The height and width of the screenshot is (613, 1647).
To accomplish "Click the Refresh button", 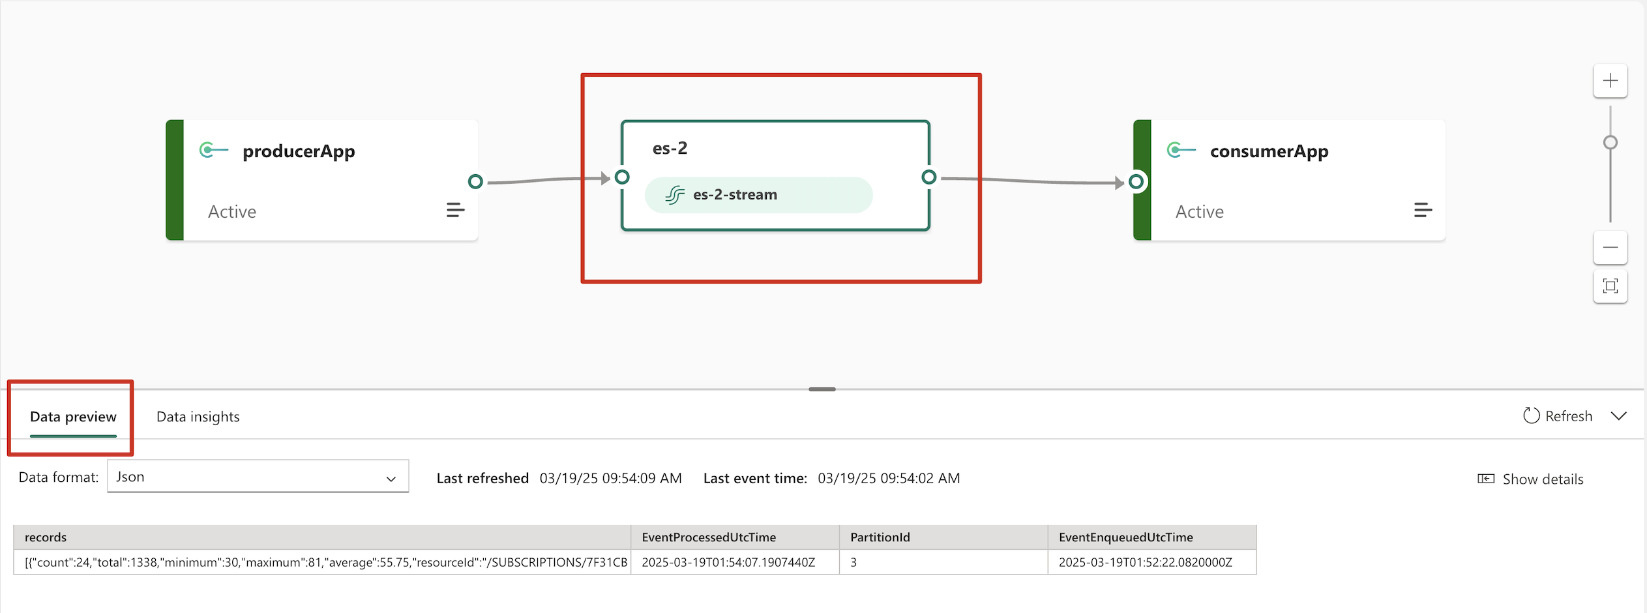I will [x=1558, y=416].
